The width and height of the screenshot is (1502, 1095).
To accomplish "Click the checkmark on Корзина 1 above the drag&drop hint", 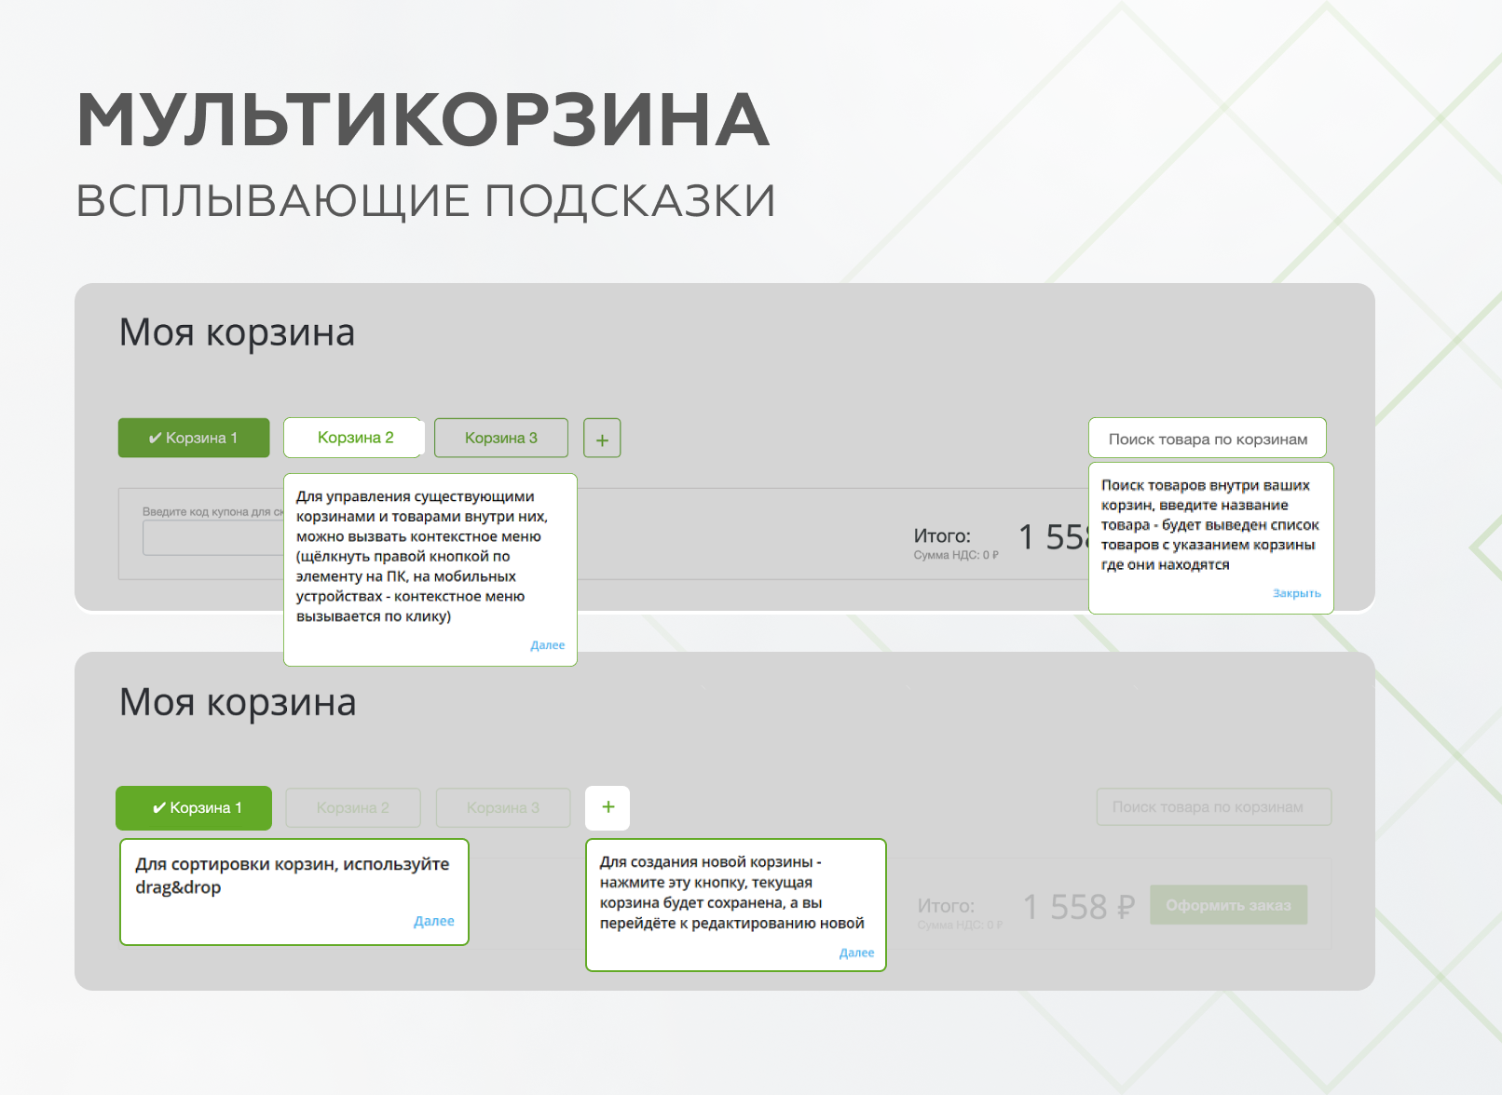I will [159, 808].
